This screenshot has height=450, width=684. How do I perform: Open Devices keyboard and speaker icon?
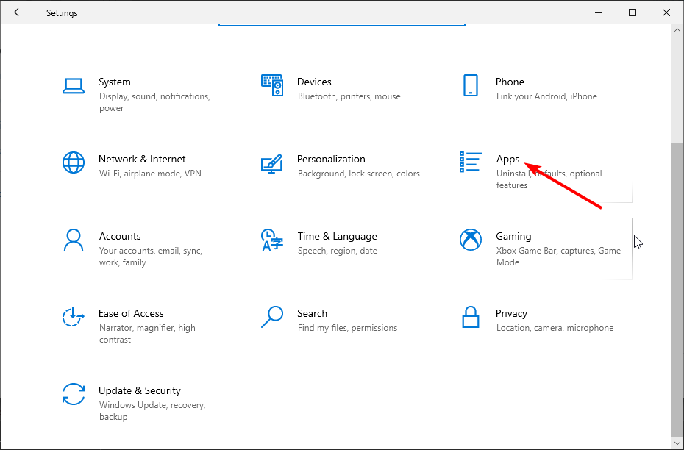coord(272,85)
